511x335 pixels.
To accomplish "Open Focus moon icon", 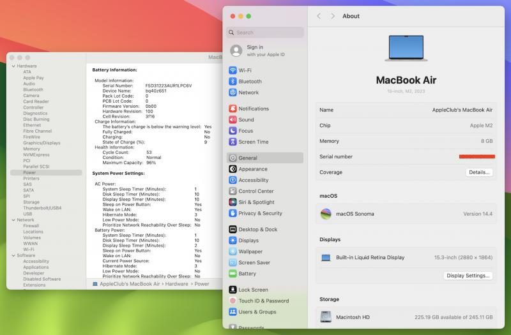I will point(233,131).
